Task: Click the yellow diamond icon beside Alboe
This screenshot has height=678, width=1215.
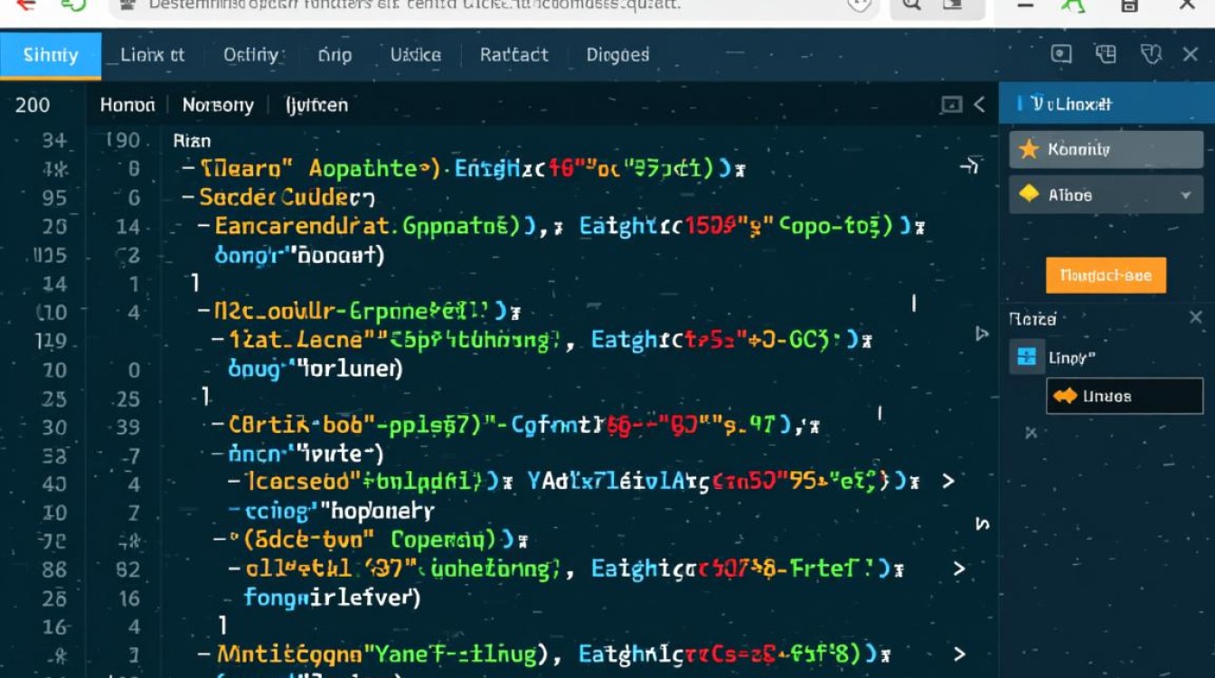Action: pos(1029,194)
